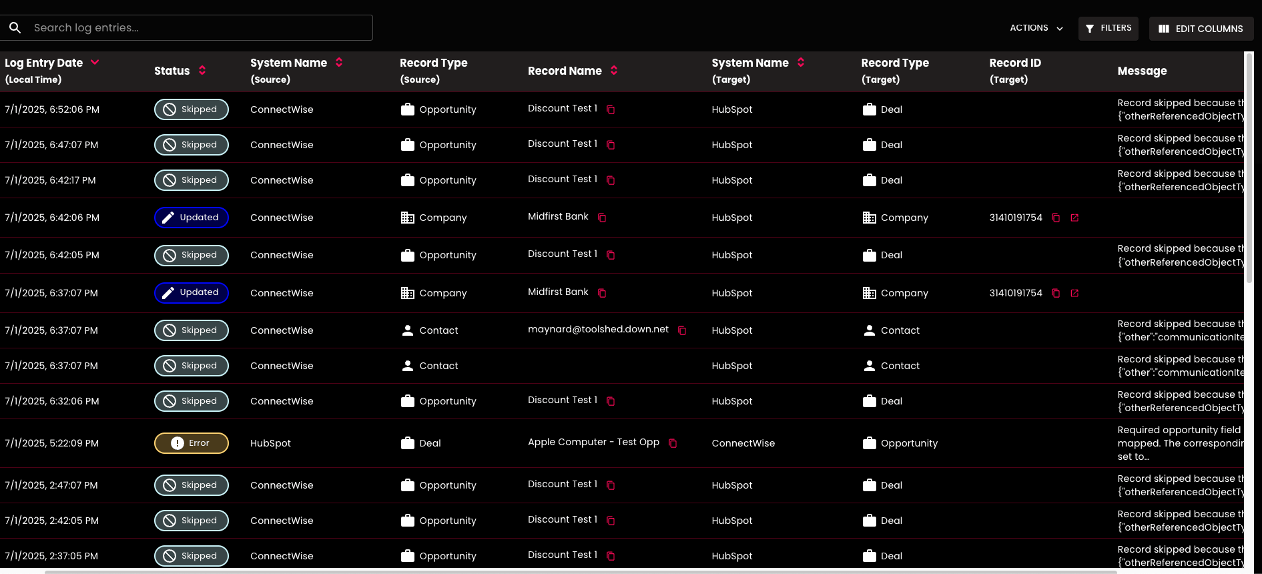The height and width of the screenshot is (574, 1262).
Task: Copy record ID 31410191754 in 6:42:06 PM row
Action: [1056, 218]
